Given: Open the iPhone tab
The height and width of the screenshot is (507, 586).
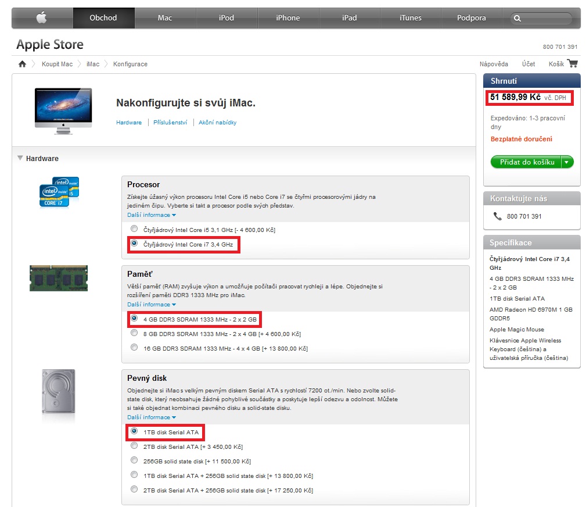Looking at the screenshot, I should (287, 17).
